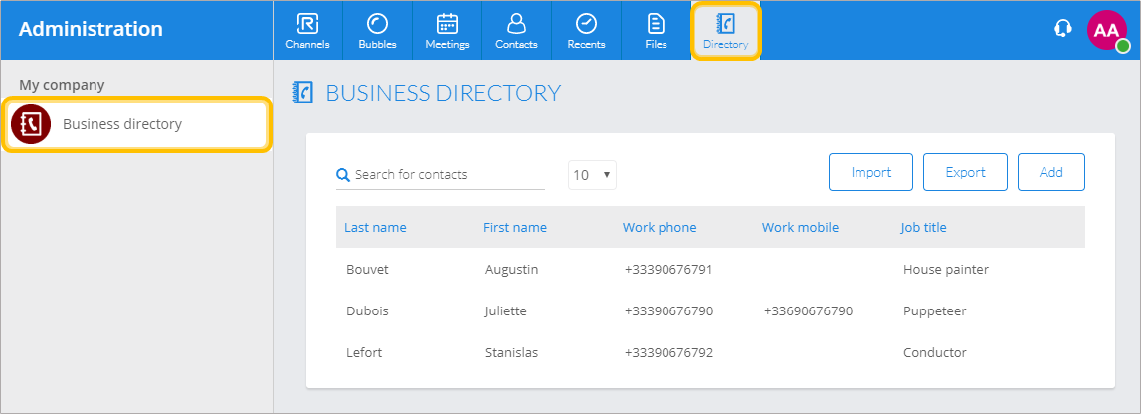Screen dimensions: 1141x414
Task: Click the headset support icon
Action: point(1062,29)
